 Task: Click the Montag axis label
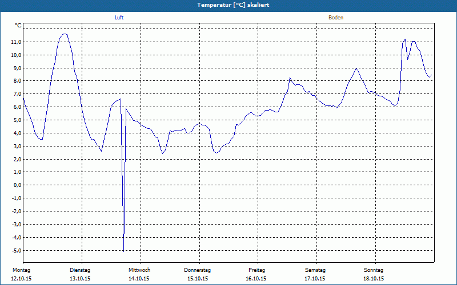pyautogui.click(x=21, y=270)
